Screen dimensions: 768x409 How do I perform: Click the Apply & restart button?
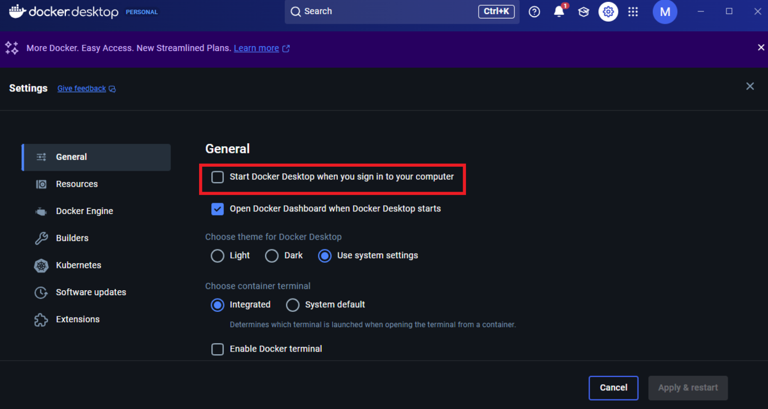(x=688, y=388)
